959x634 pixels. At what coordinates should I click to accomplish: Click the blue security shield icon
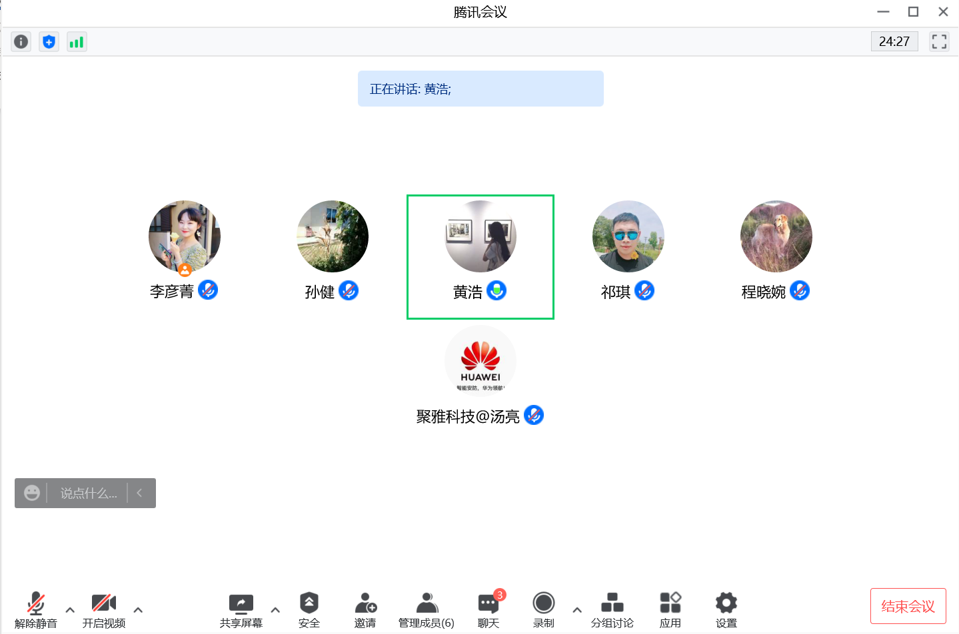pos(49,42)
